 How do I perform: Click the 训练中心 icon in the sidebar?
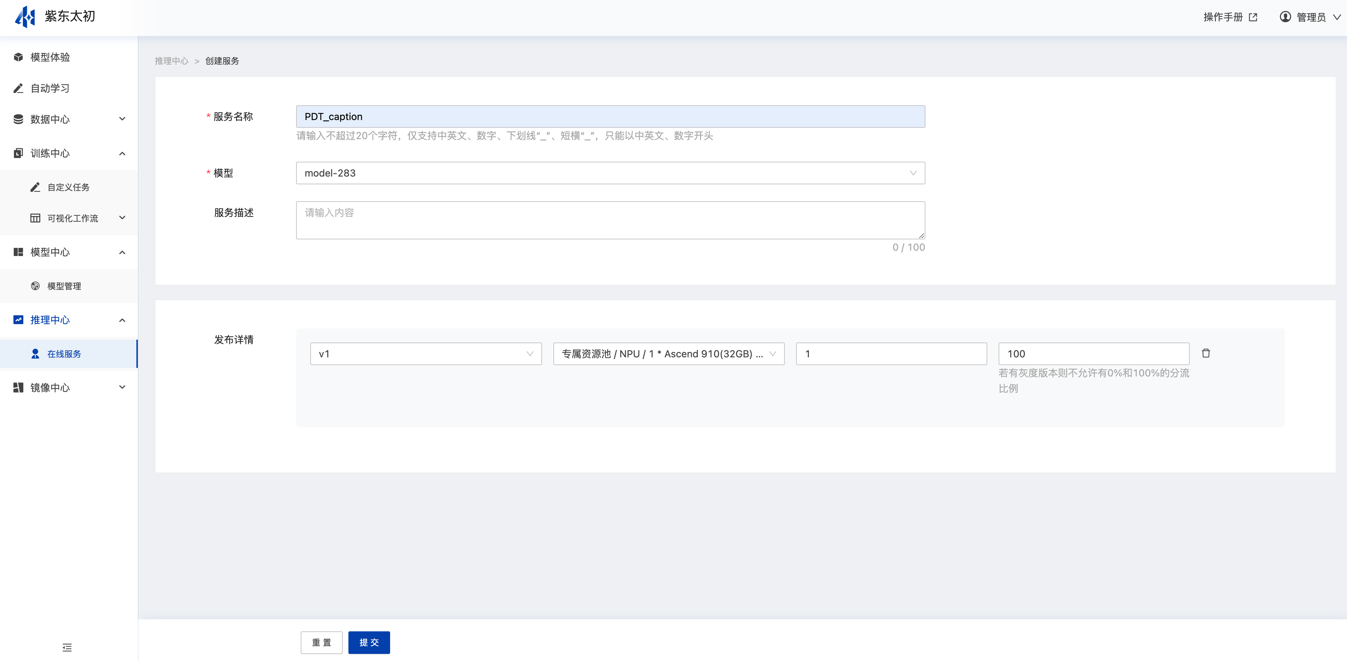click(x=18, y=153)
